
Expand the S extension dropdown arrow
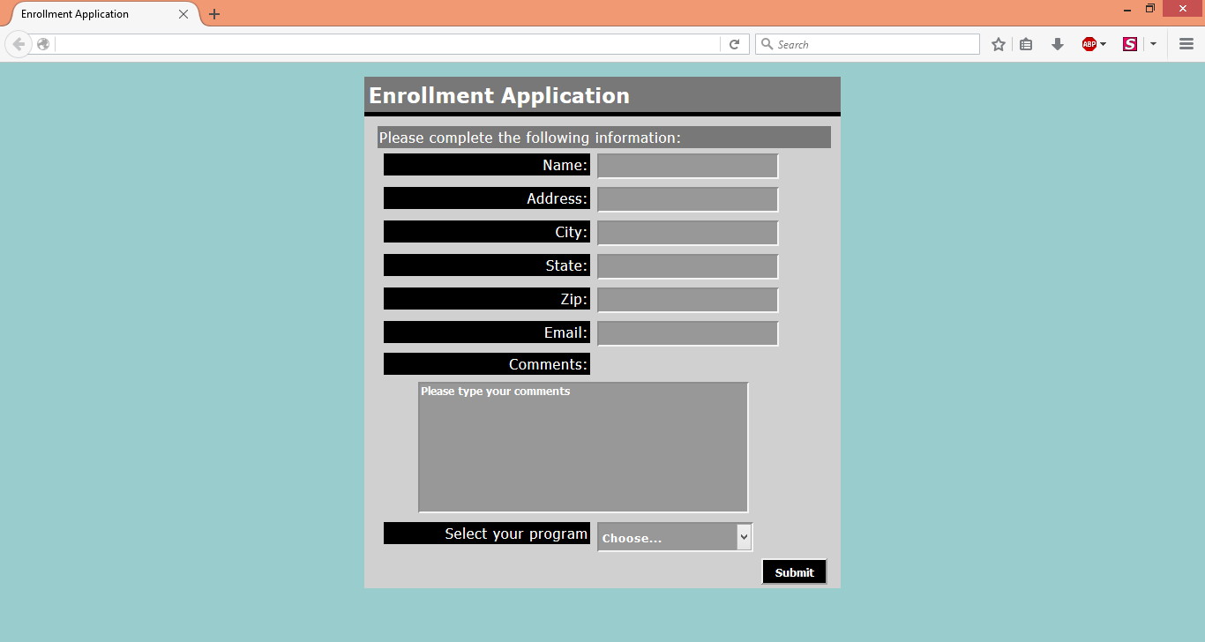coord(1153,44)
